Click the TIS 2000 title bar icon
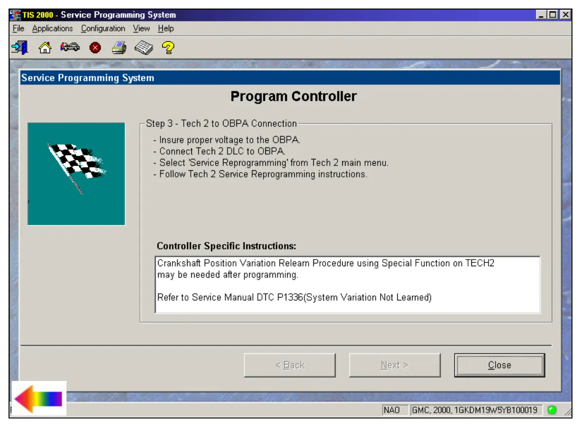 click(15, 15)
